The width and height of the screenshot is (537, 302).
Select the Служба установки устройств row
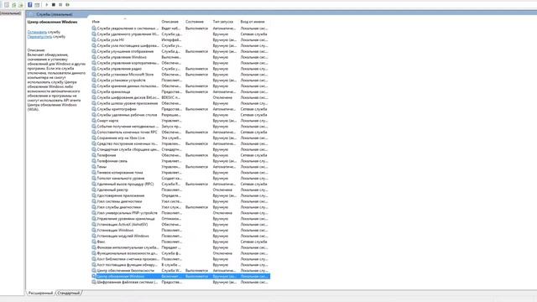pyautogui.click(x=180, y=81)
